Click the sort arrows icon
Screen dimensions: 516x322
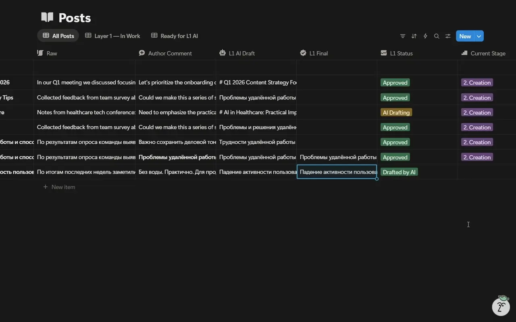[414, 36]
